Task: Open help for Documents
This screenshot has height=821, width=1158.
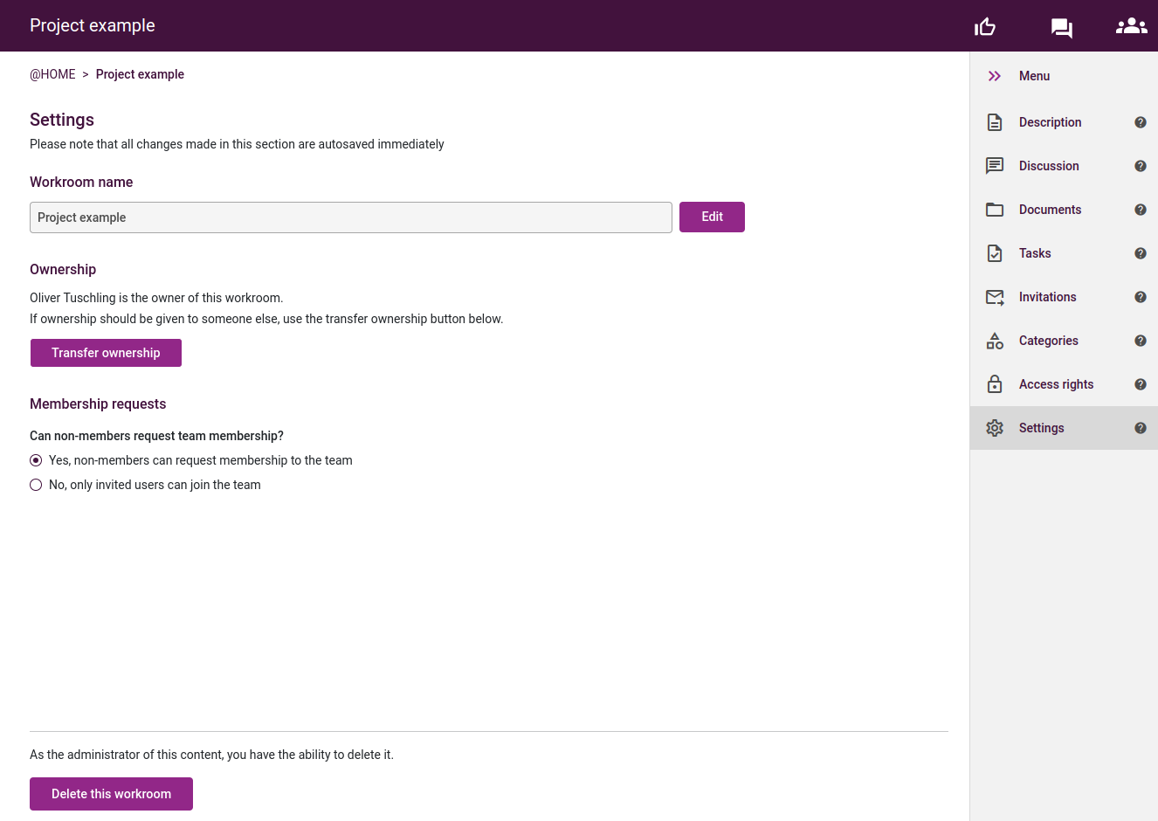Action: (1141, 210)
